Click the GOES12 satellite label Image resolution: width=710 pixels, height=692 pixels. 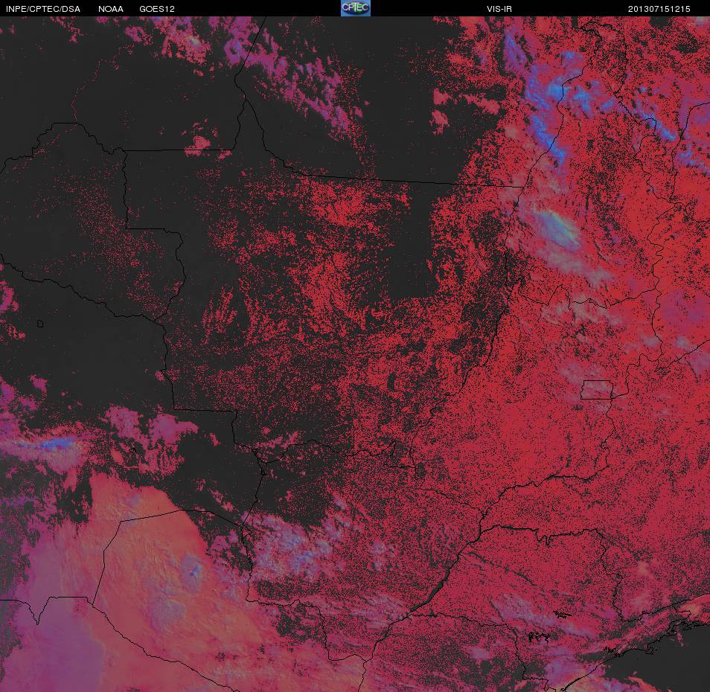pyautogui.click(x=157, y=9)
